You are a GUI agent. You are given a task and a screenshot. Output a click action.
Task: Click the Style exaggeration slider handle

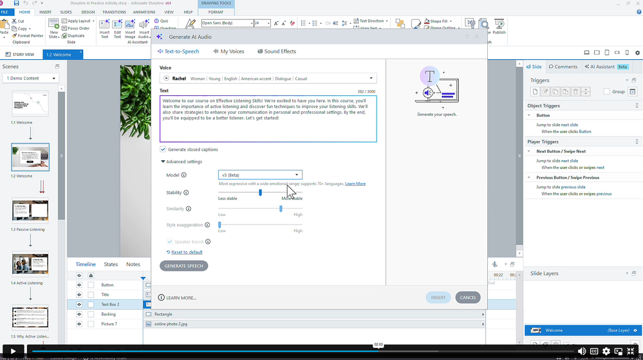[x=219, y=225]
